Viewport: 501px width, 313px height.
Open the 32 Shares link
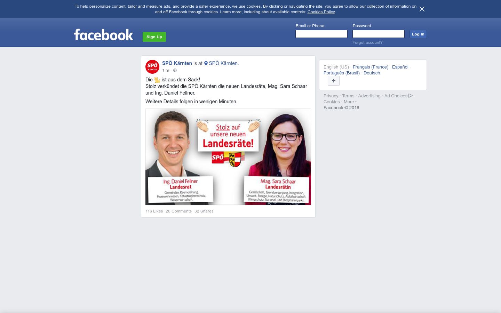pos(204,211)
